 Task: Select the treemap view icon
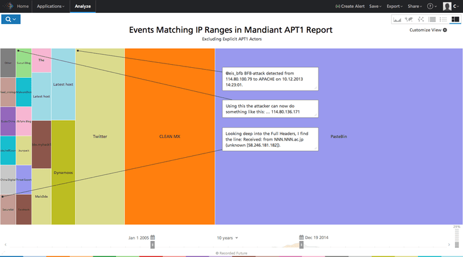point(454,20)
